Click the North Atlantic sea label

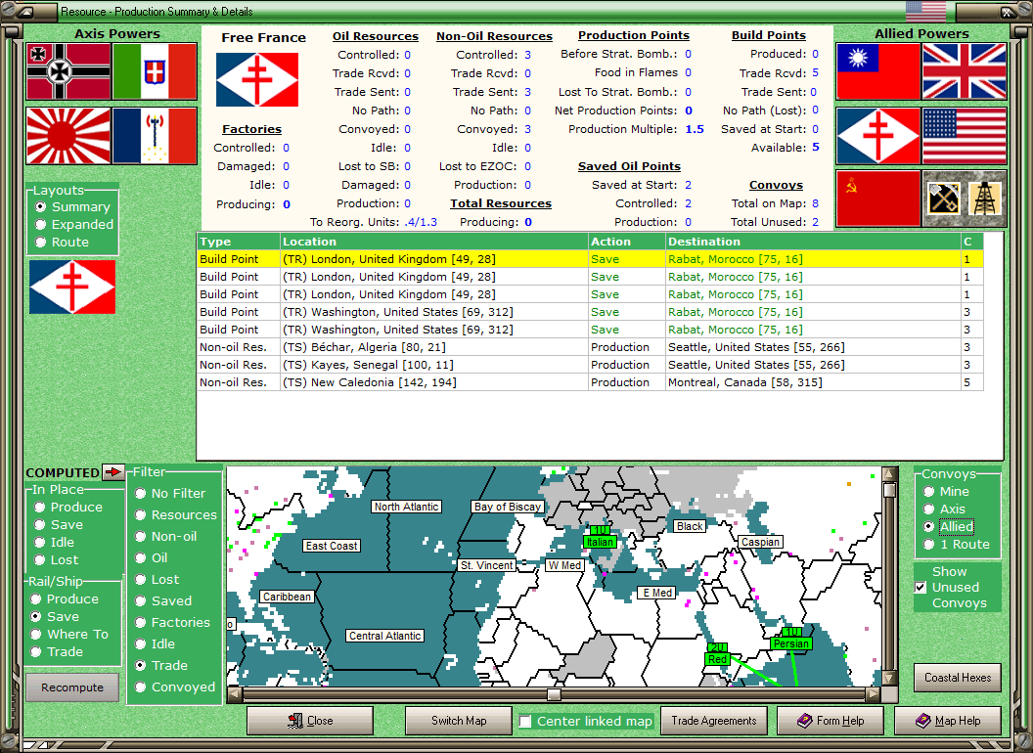tap(407, 507)
